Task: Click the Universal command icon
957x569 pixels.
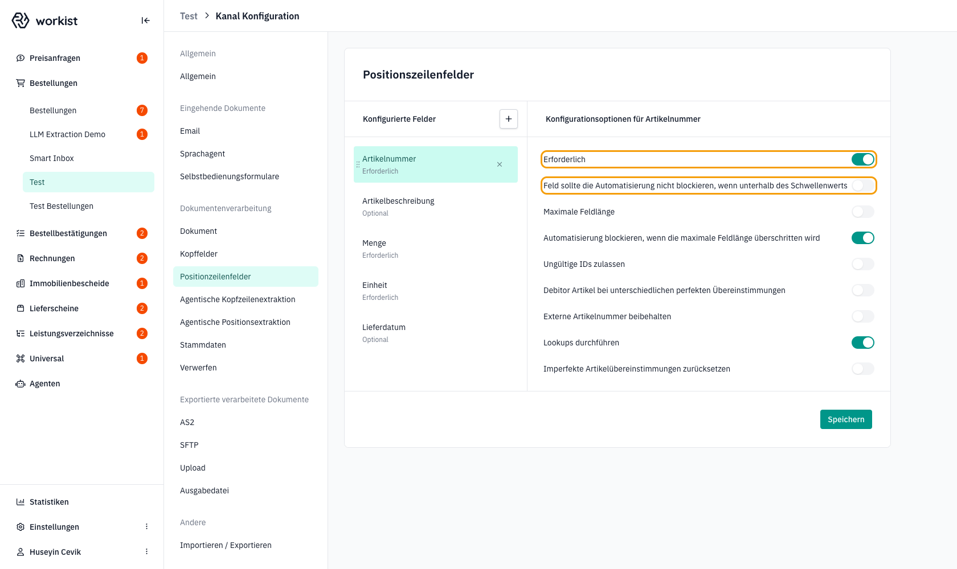Action: click(x=21, y=358)
